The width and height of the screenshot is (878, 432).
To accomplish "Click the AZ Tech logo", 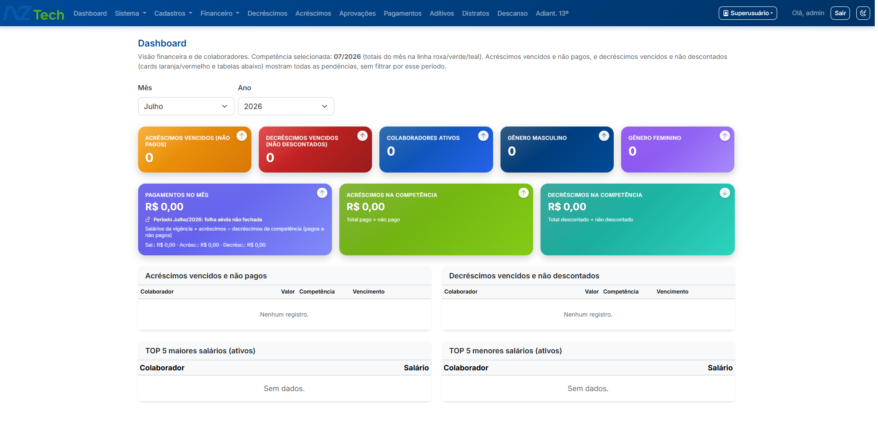I will pos(34,13).
